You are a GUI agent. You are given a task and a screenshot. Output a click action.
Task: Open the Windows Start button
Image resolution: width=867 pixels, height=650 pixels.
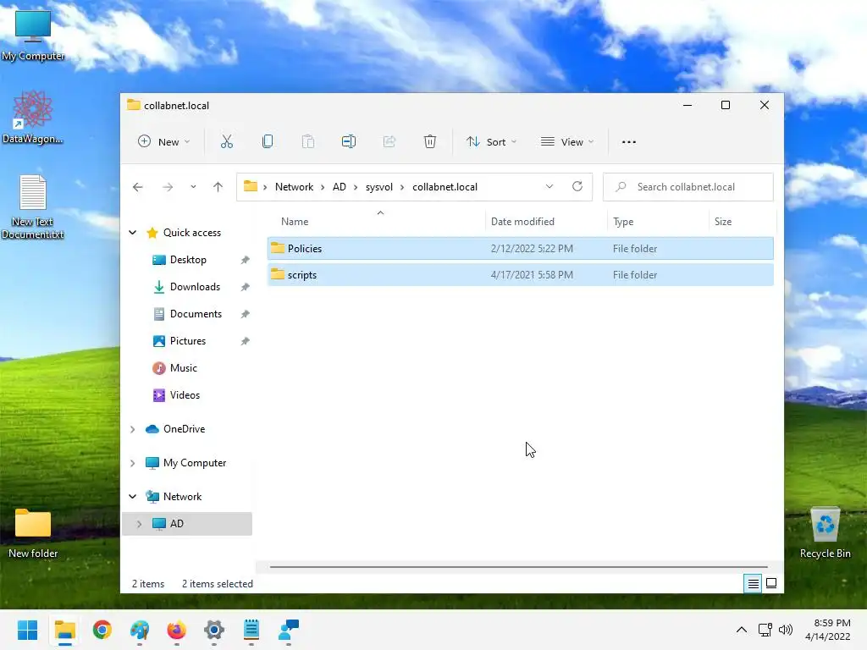(x=27, y=630)
